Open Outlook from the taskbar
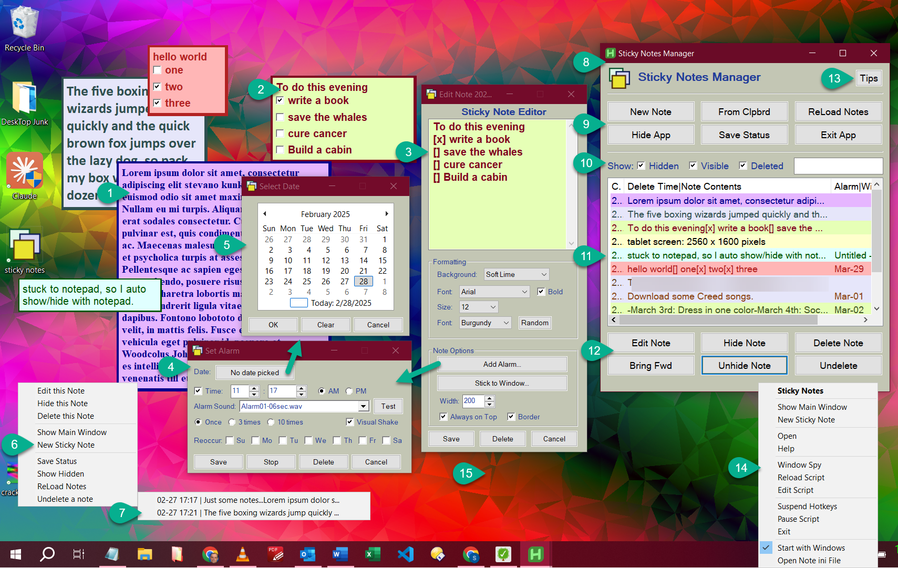This screenshot has height=568, width=898. click(307, 554)
